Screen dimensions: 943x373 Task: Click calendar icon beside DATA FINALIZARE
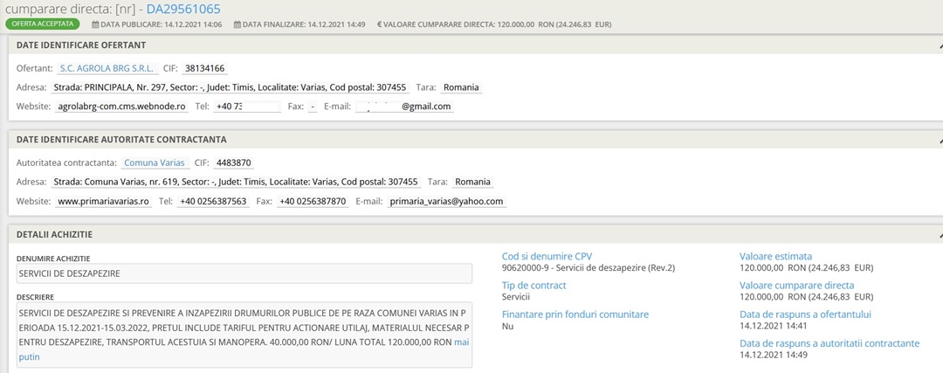tap(237, 24)
